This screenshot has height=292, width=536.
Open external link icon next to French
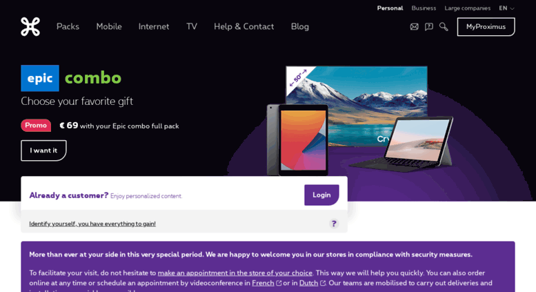(x=279, y=283)
